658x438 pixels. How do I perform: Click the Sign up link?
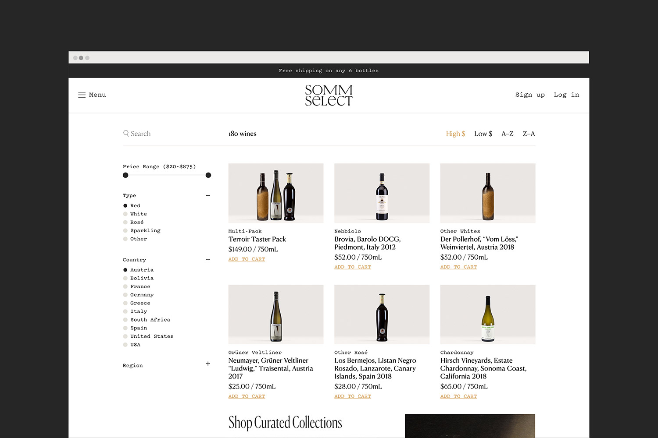click(530, 95)
